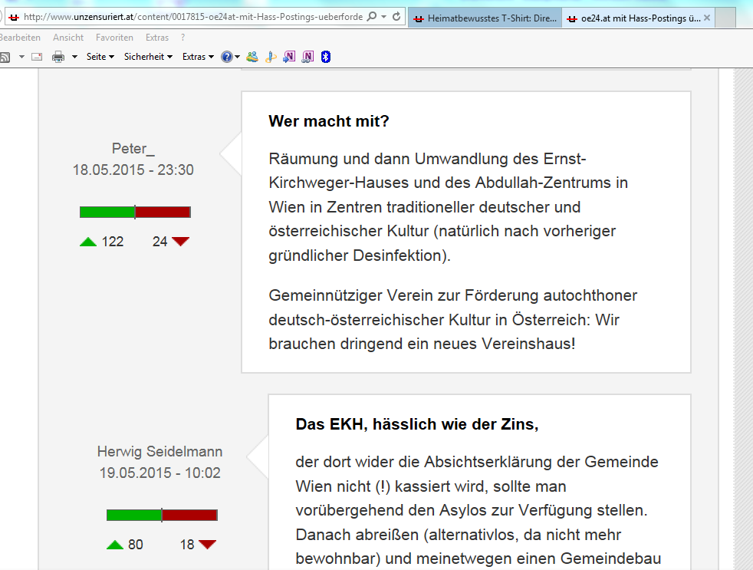Open the Favoriten menu
753x570 pixels.
(114, 38)
